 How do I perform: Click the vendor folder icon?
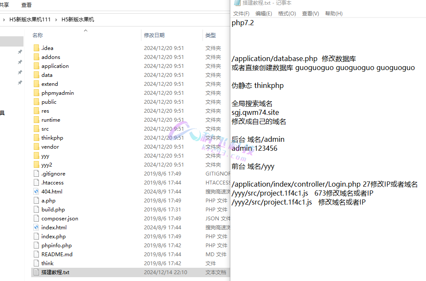36,146
